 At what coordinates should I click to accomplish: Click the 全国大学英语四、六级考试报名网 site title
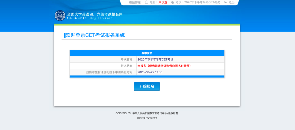(x=95, y=14)
